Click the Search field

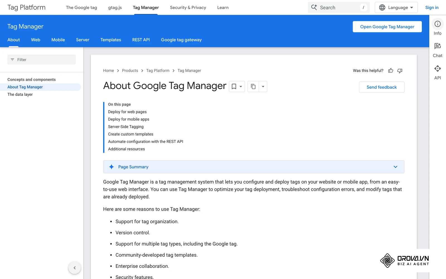[x=339, y=8]
